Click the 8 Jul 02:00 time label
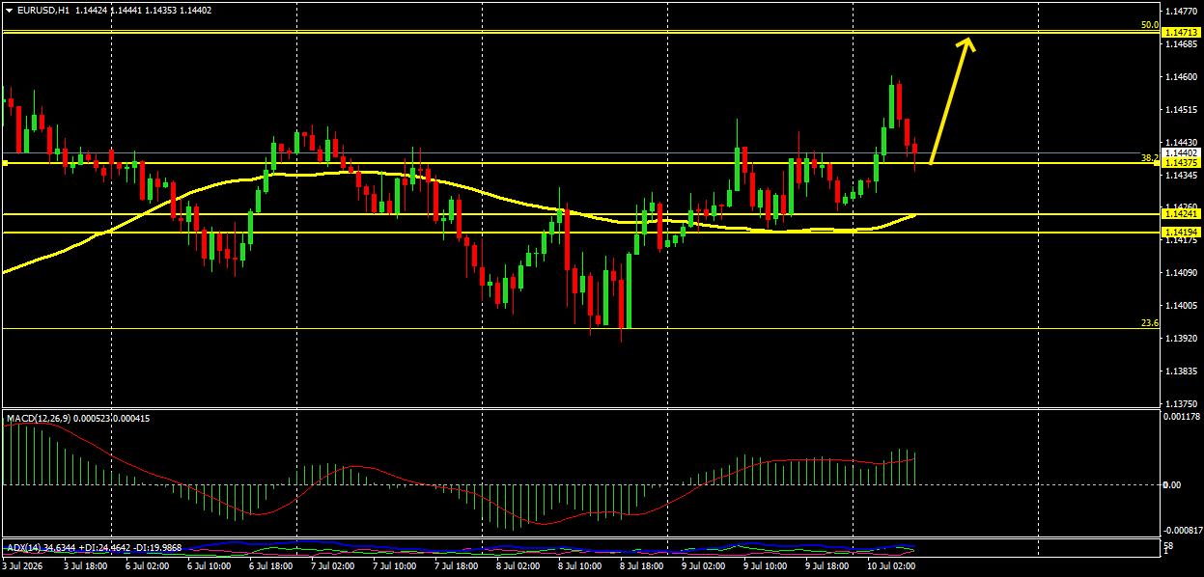The height and width of the screenshot is (577, 1204). pyautogui.click(x=519, y=566)
